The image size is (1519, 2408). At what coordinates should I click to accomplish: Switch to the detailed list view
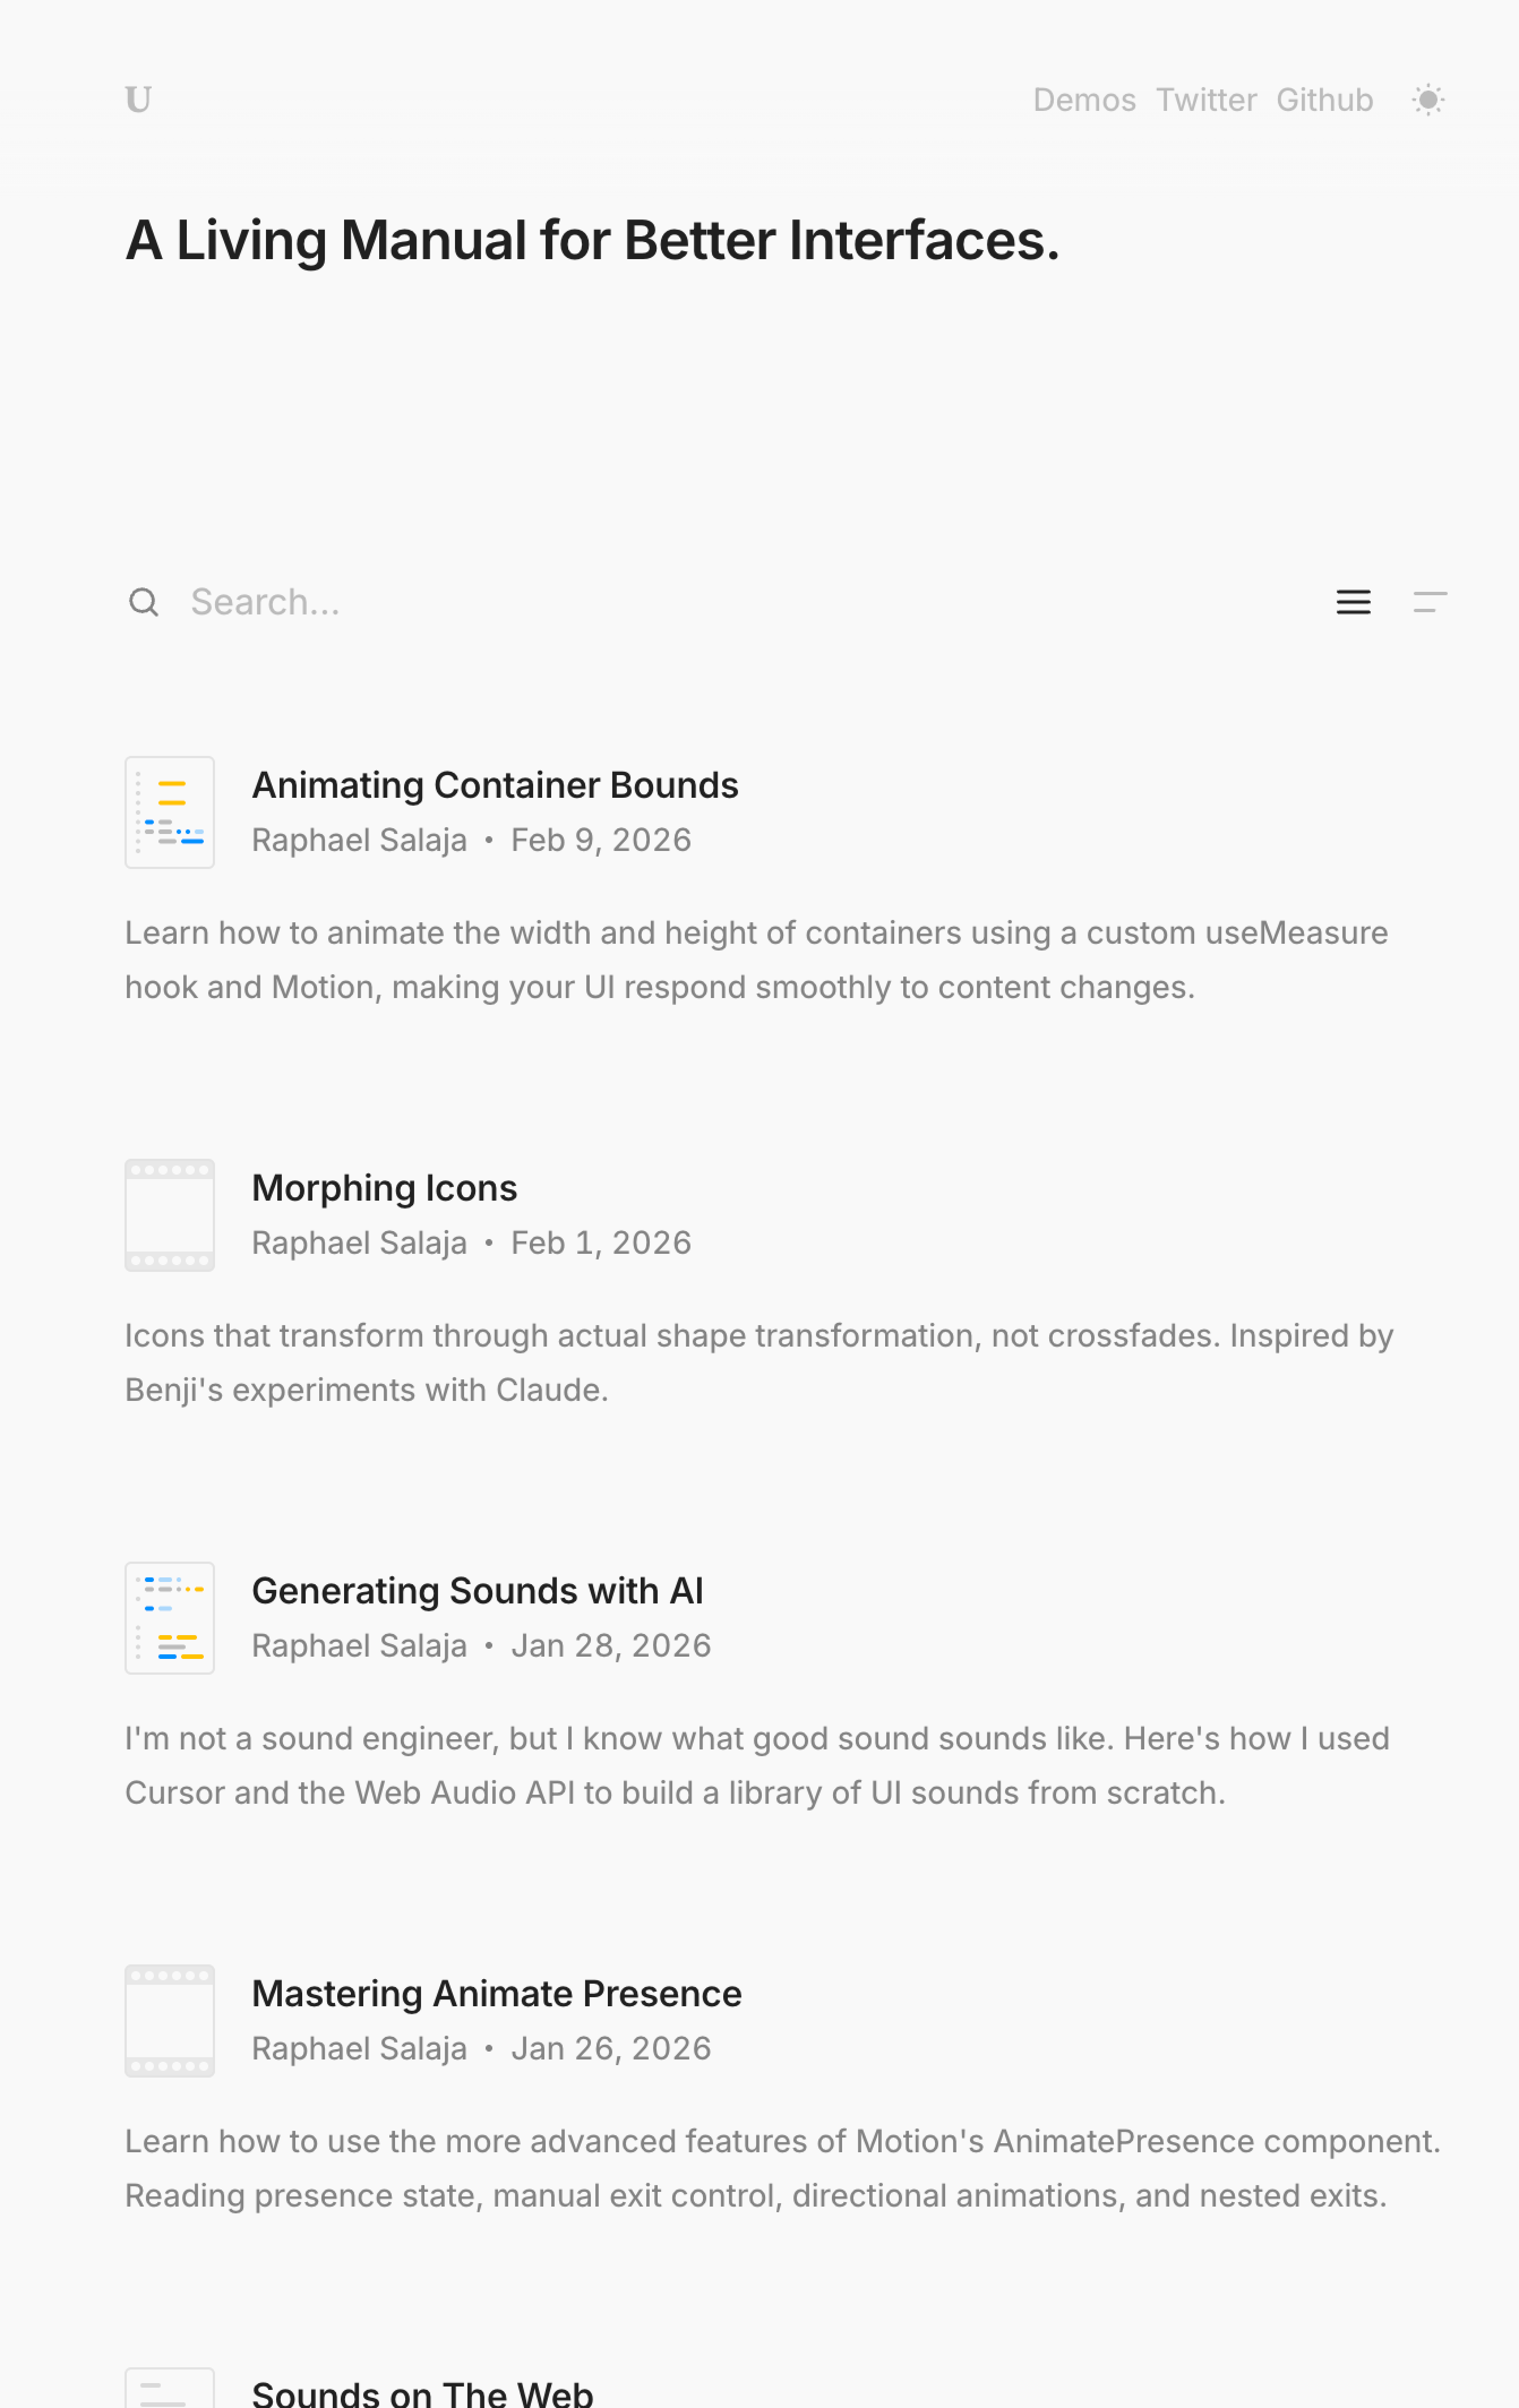coord(1353,602)
